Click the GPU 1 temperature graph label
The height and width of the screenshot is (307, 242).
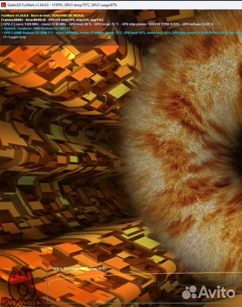(x=79, y=268)
